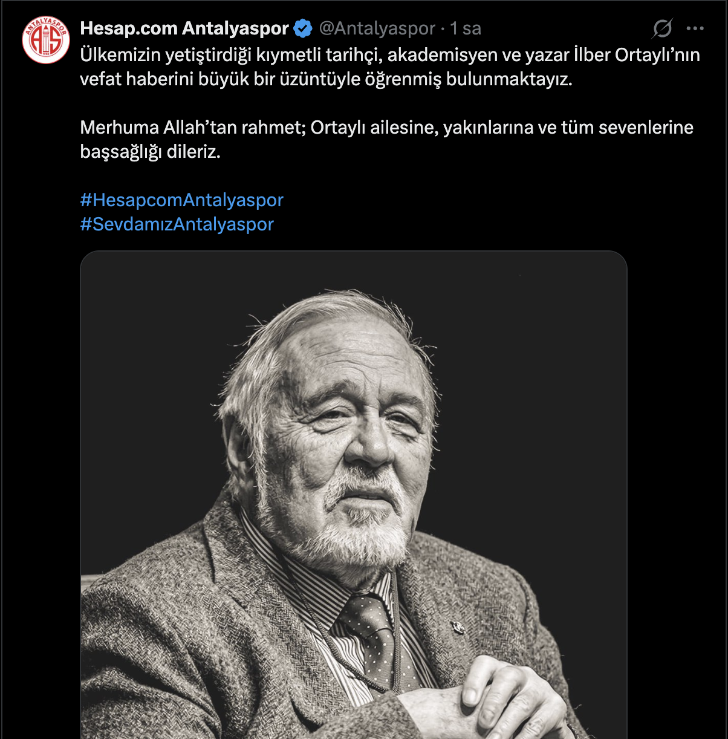728x739 pixels.
Task: Open the #SevdamızAntalyaspor hashtag
Action: pos(177,224)
